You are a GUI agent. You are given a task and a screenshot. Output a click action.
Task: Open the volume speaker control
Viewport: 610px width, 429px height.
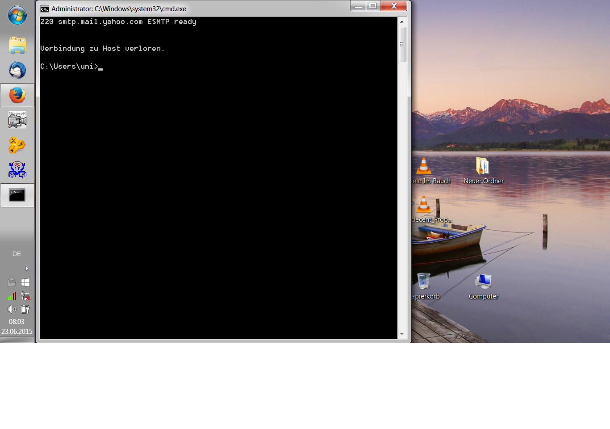tap(12, 309)
